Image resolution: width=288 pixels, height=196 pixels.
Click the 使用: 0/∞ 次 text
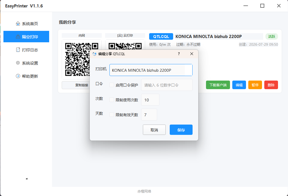[160, 45]
